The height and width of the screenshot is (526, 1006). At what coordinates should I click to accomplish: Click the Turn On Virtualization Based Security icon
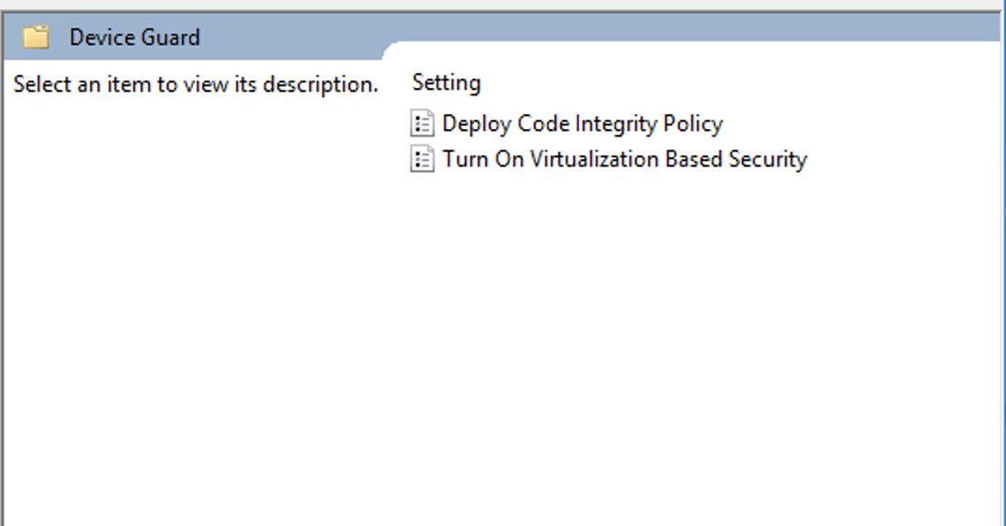[x=422, y=159]
